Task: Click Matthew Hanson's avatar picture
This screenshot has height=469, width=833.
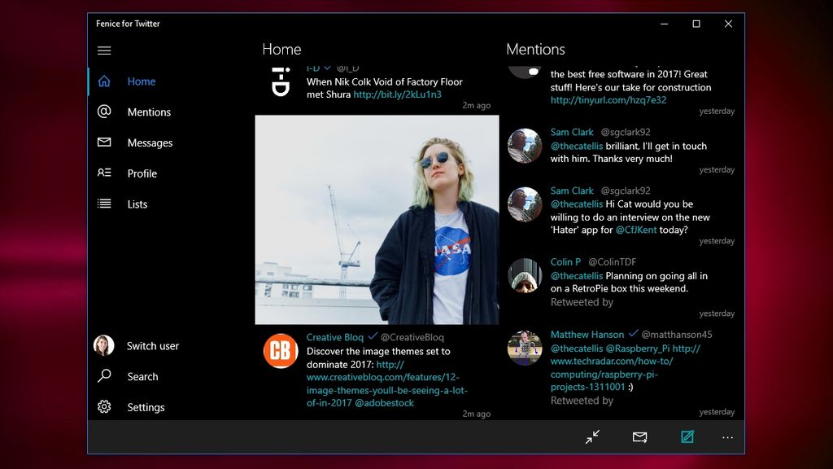Action: click(524, 348)
